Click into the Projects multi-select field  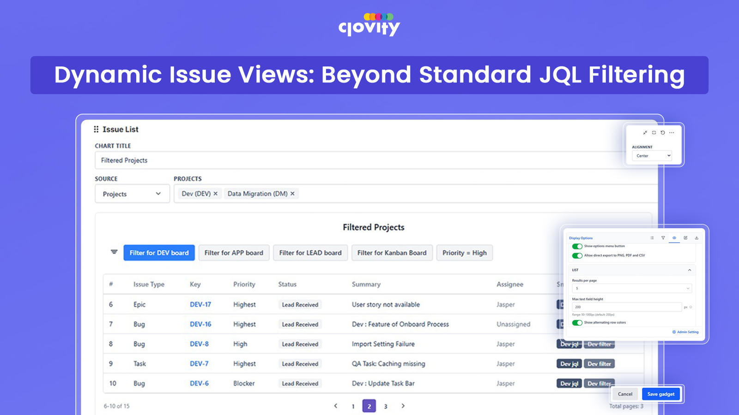point(416,194)
